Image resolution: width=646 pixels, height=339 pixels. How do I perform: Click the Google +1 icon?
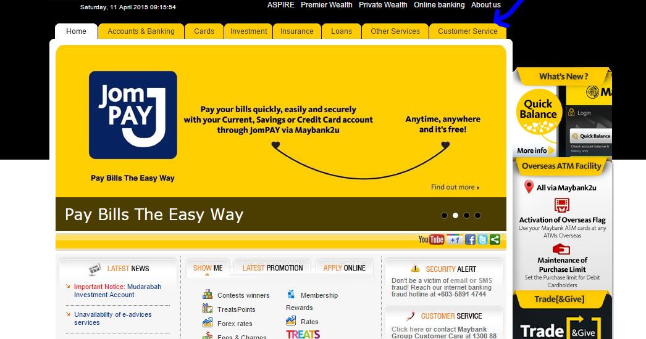(455, 239)
